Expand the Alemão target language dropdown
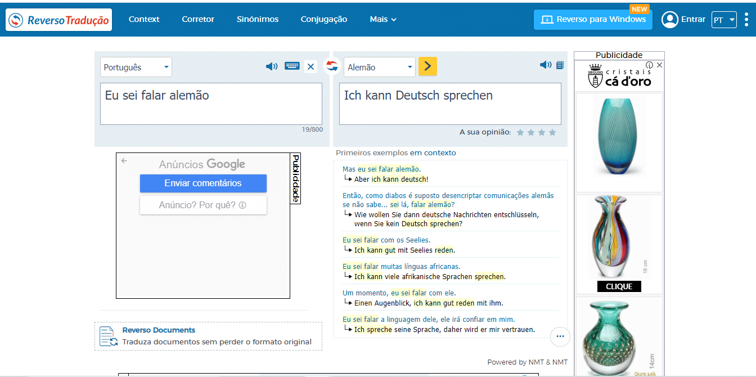Image resolution: width=756 pixels, height=377 pixels. click(380, 67)
